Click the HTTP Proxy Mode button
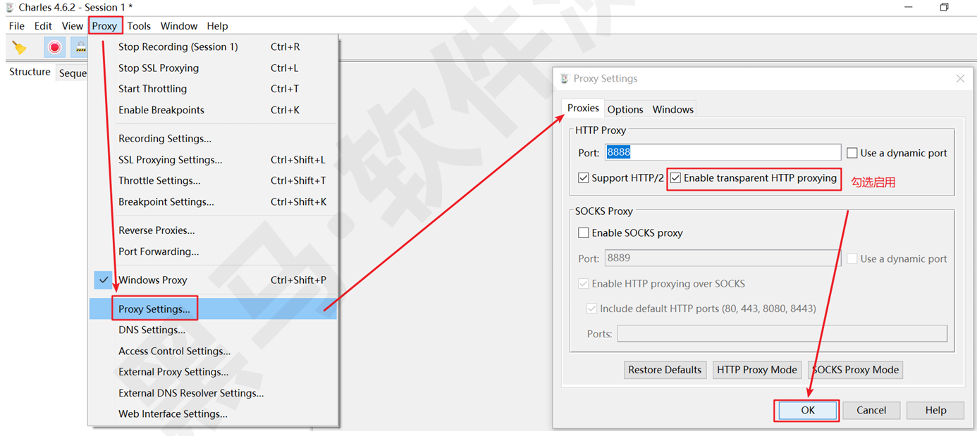This screenshot has width=977, height=436. pos(756,370)
